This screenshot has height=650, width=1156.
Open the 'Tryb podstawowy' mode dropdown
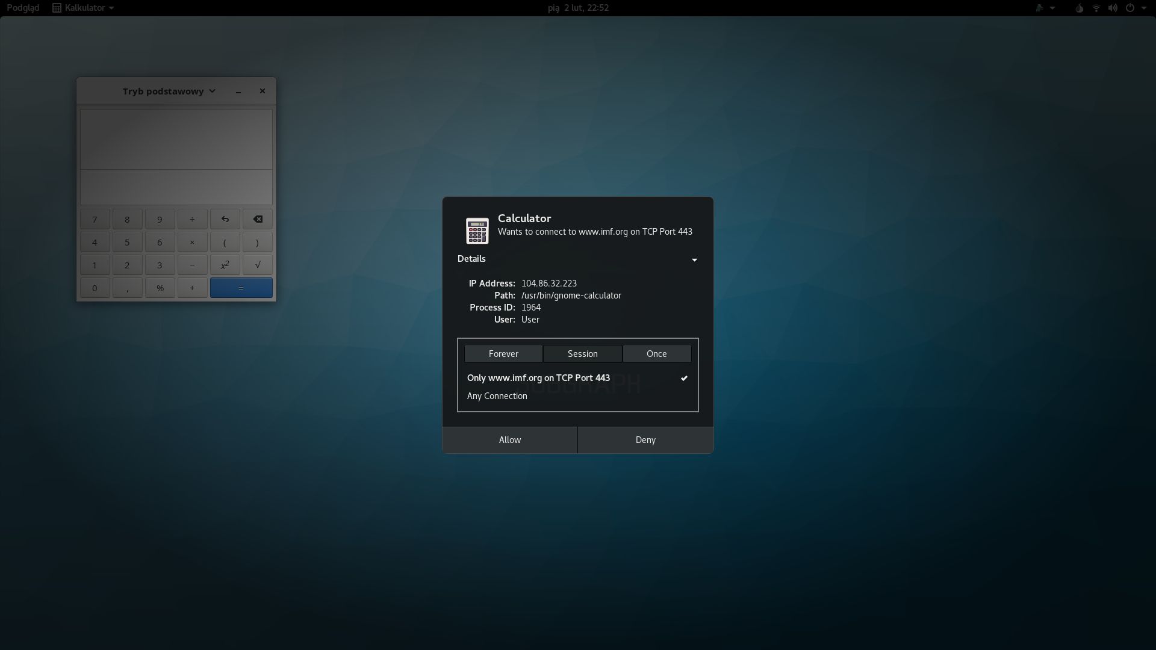point(168,91)
